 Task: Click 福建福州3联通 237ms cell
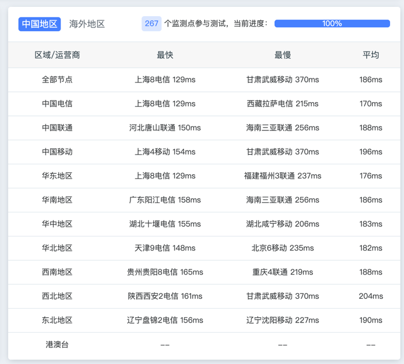pyautogui.click(x=283, y=176)
